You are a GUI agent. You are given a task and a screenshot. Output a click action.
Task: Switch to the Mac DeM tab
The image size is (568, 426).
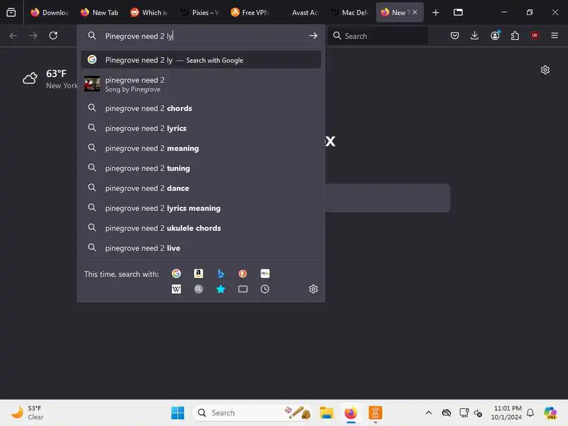click(349, 13)
